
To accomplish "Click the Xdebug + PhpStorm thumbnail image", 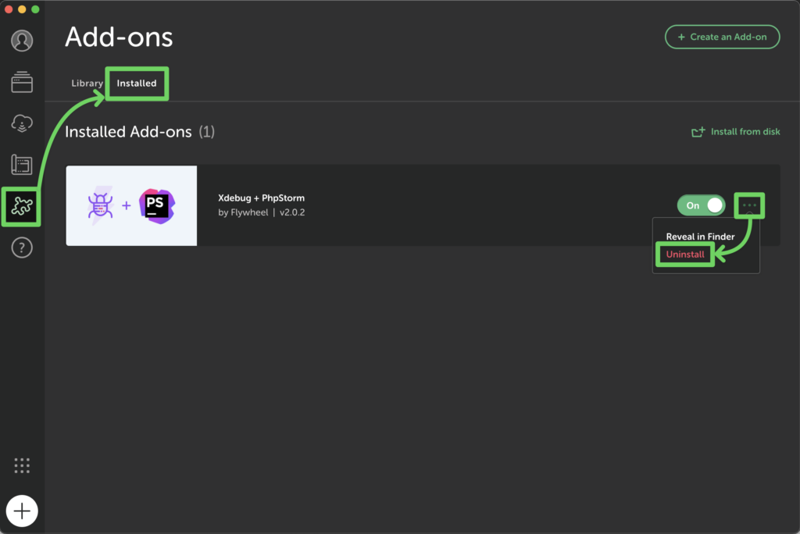I will click(x=131, y=205).
